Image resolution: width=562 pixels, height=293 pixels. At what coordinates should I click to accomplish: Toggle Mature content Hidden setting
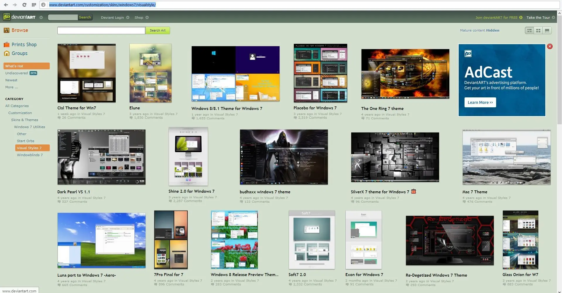click(x=479, y=30)
